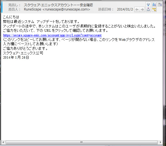166x146 pixels.
Task: Click the grey forward arrow button
Action: [x=142, y=9]
